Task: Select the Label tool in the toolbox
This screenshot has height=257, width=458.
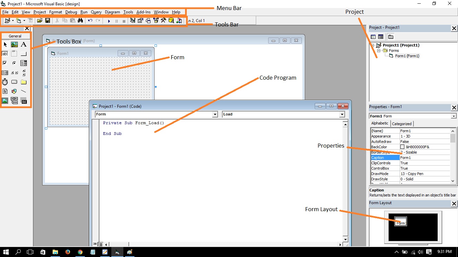Action: click(x=23, y=44)
